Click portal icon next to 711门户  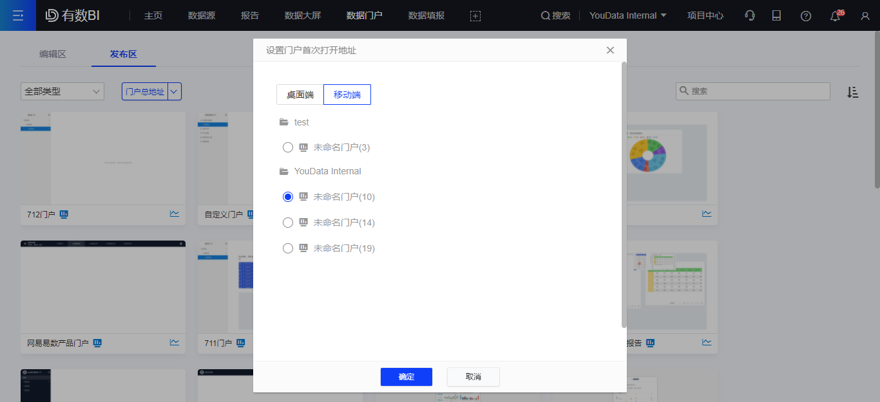(240, 342)
